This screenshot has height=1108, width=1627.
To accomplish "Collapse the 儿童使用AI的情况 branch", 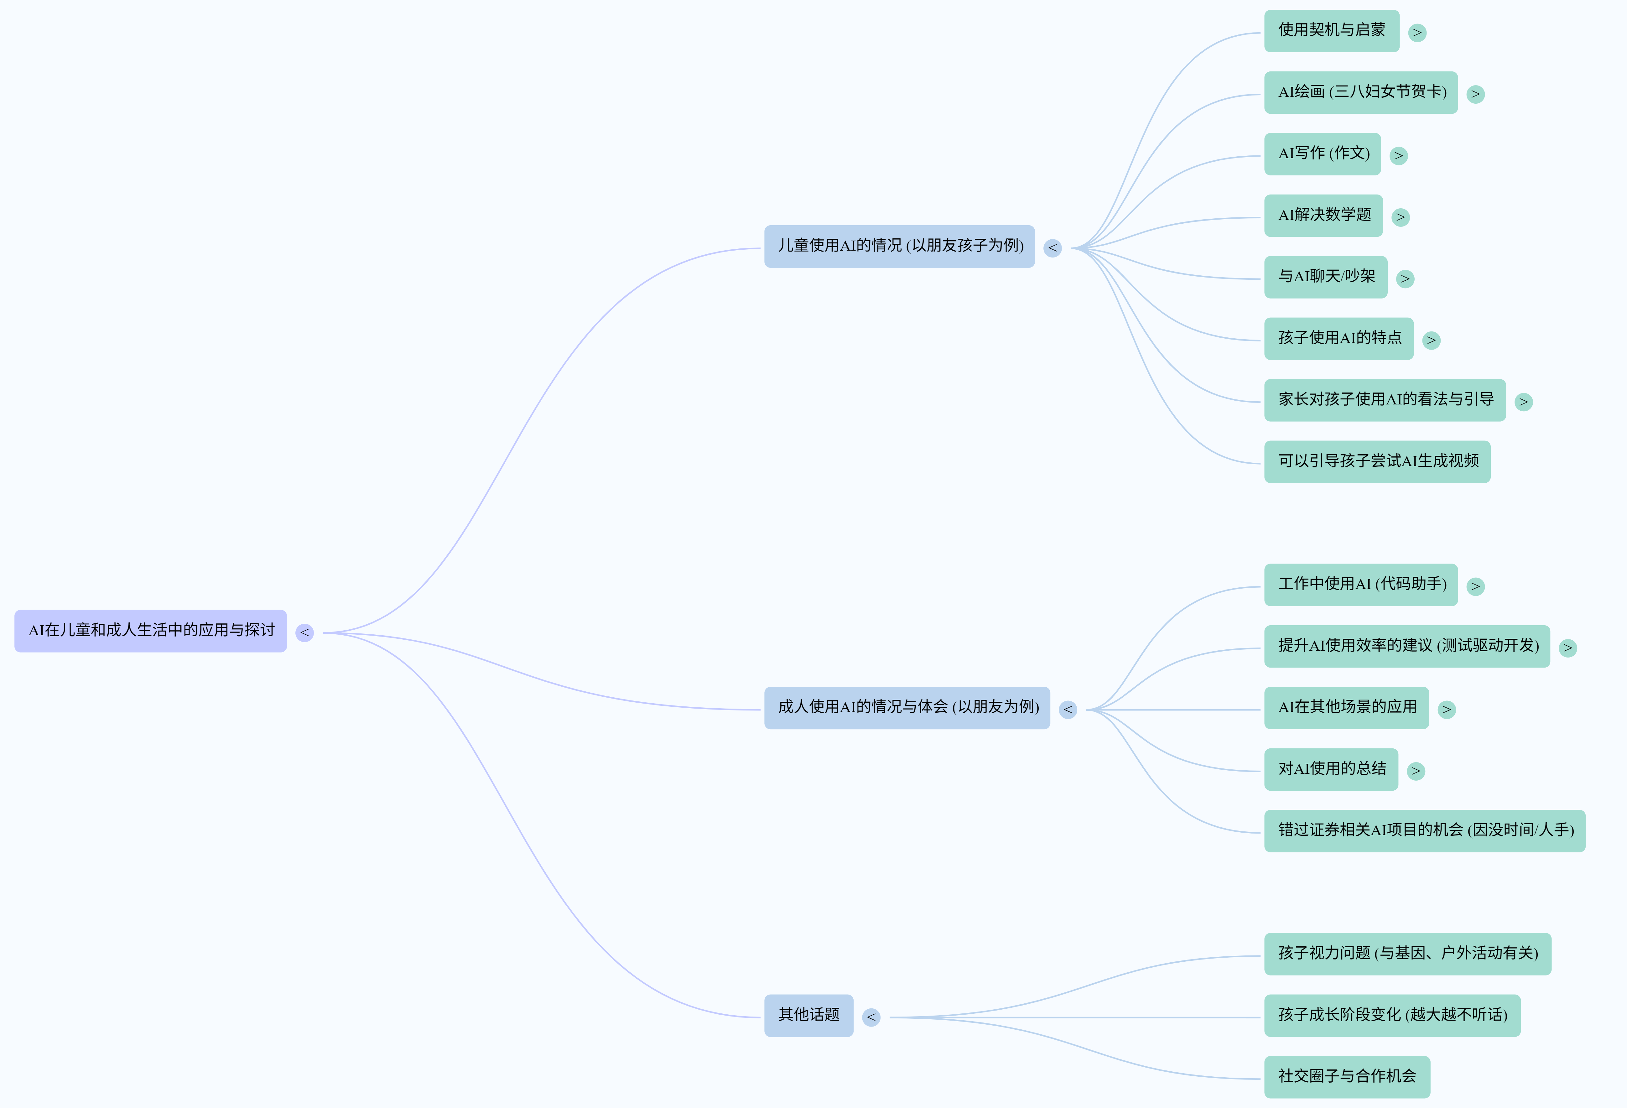I will (1052, 248).
